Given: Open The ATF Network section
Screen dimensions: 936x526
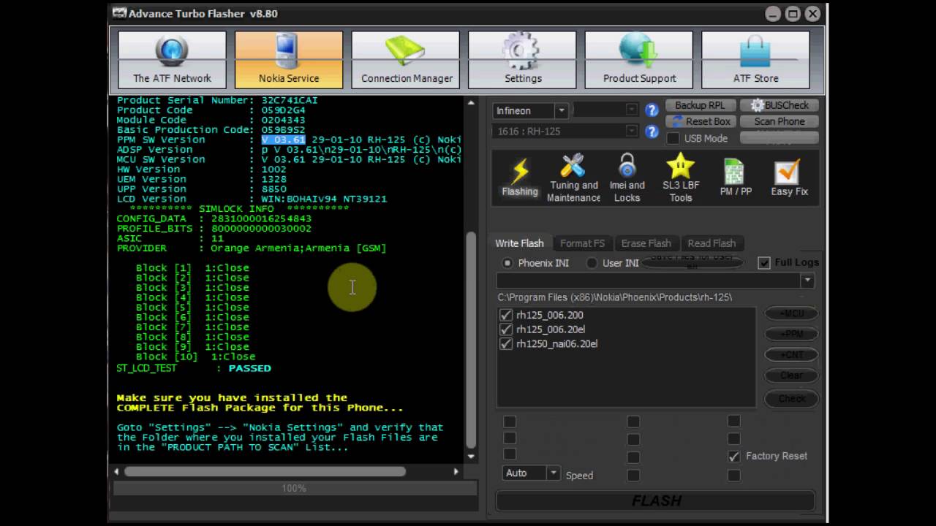Looking at the screenshot, I should pyautogui.click(x=172, y=59).
